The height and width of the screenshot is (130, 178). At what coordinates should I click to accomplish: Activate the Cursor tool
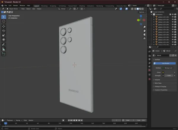(4, 21)
